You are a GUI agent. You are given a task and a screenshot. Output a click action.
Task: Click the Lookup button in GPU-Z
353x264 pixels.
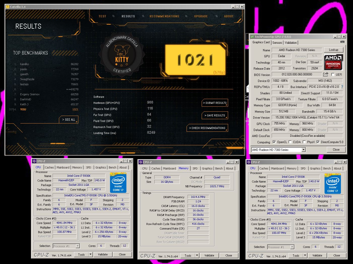coord(333,50)
